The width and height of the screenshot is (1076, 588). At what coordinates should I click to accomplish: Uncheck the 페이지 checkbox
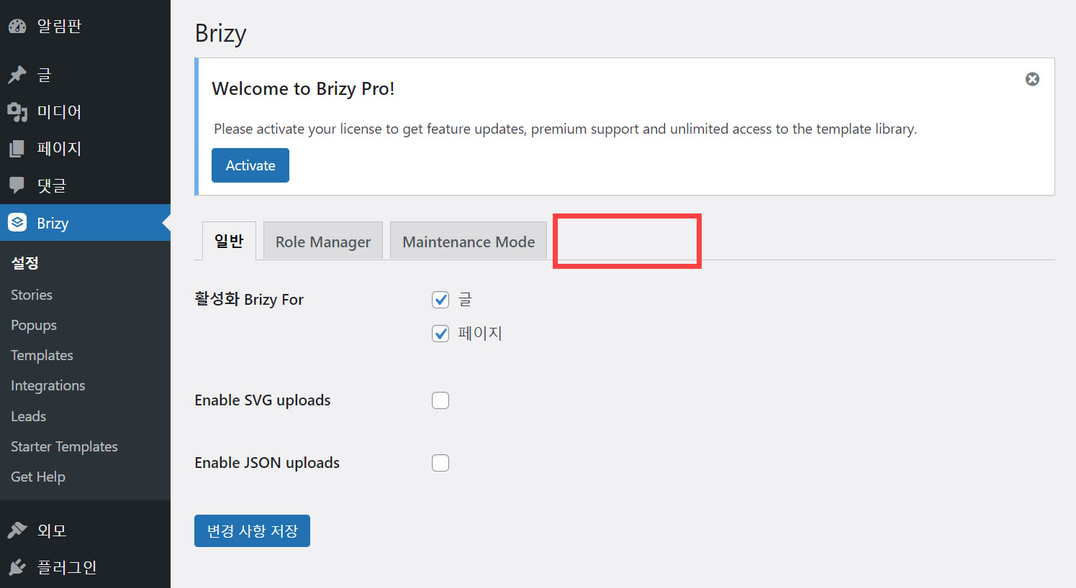pos(440,334)
